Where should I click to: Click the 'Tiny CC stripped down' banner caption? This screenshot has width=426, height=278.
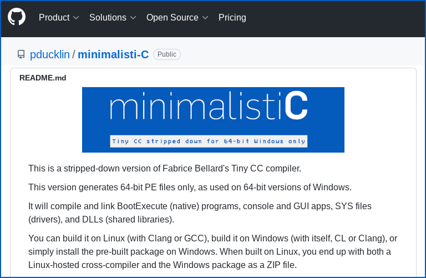point(209,141)
